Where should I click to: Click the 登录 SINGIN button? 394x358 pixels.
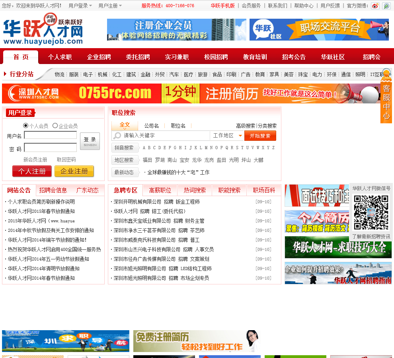pos(90,141)
